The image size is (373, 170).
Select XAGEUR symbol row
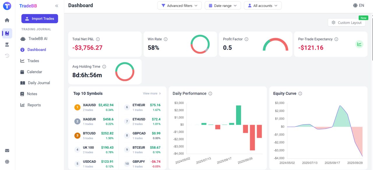94,121
